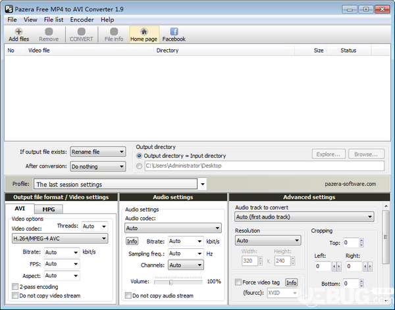Open the Encoder menu
This screenshot has width=395, height=310.
(82, 20)
